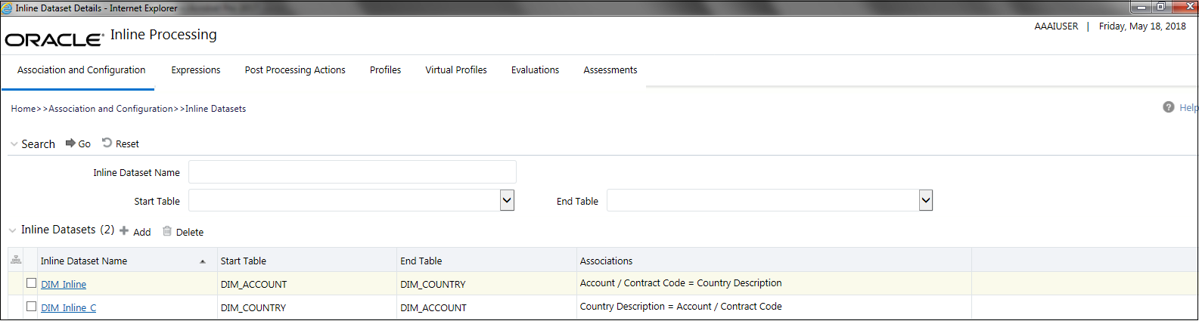Viewport: 1199px width, 321px height.
Task: Click the hierarchy icon in table header
Action: tap(16, 260)
